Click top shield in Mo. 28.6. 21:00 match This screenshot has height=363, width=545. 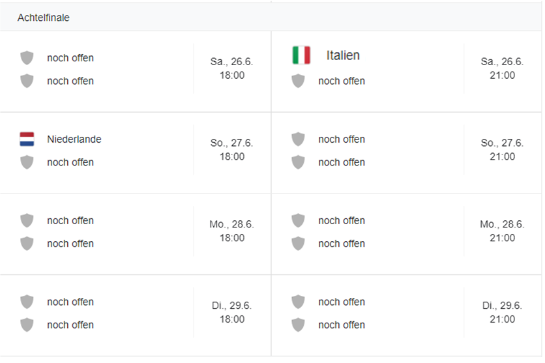pos(298,220)
